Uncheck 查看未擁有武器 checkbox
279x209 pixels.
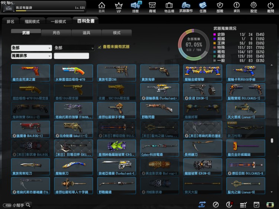pos(99,47)
